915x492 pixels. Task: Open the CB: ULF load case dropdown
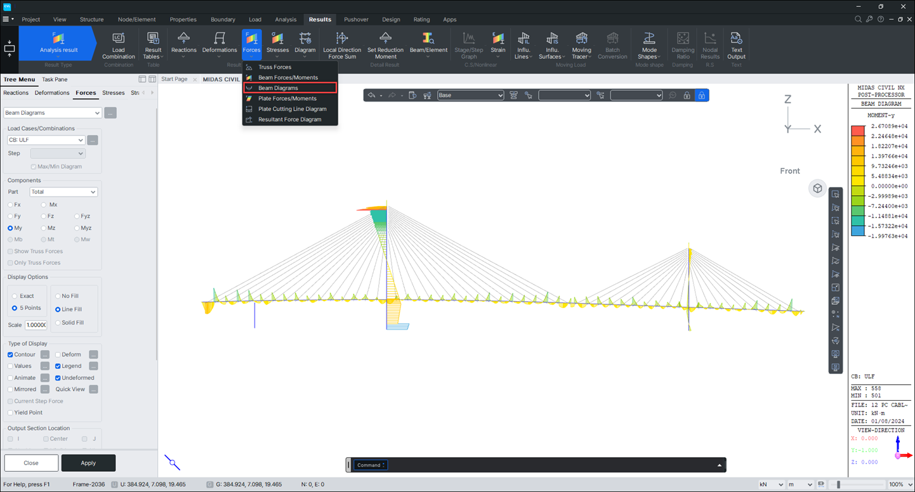46,140
